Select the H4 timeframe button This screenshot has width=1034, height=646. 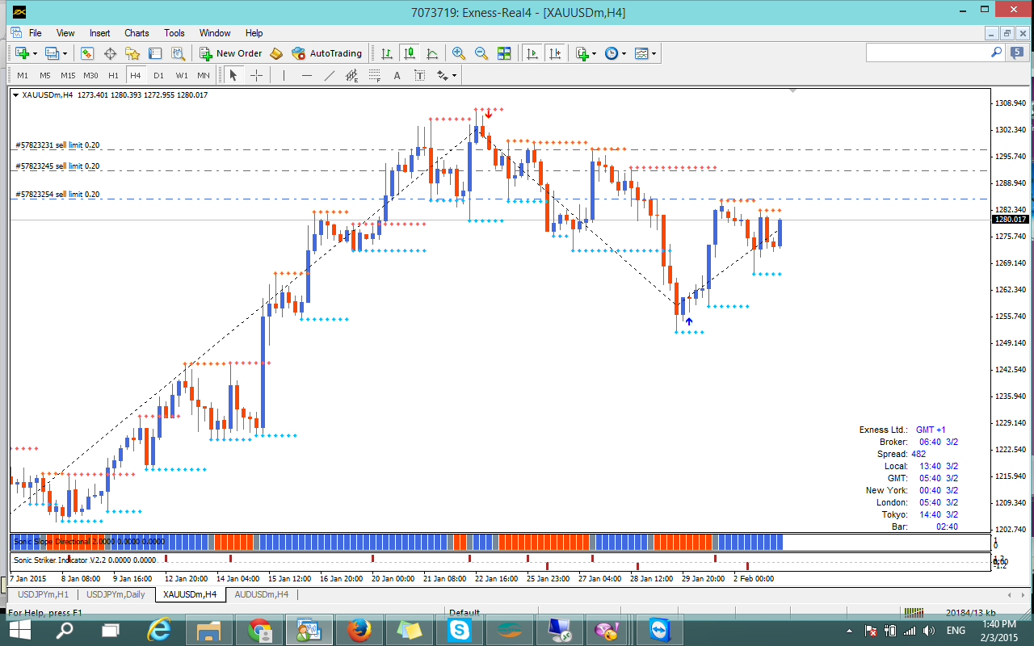coord(136,75)
